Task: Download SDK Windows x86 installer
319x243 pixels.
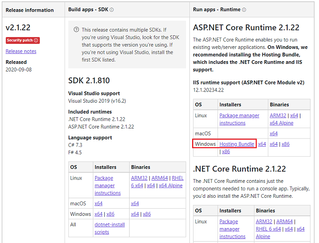Action: click(110, 214)
